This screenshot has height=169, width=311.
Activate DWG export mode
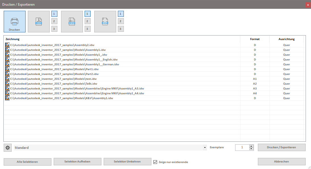[72, 21]
